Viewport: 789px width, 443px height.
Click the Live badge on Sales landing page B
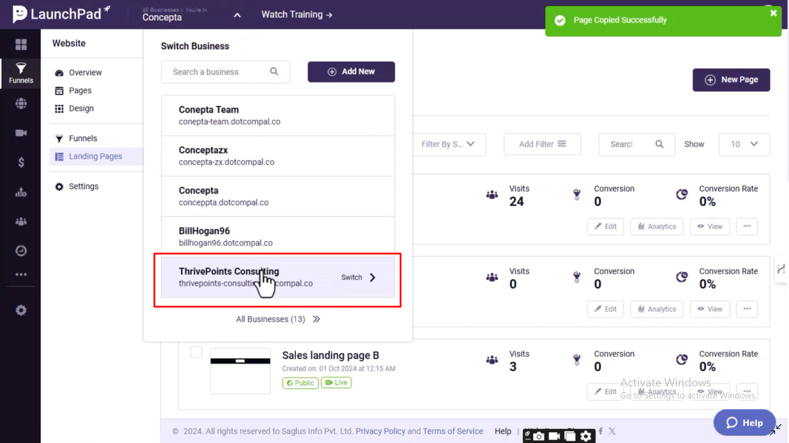(336, 382)
